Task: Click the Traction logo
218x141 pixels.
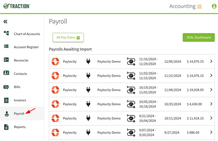Action: pos(17,6)
